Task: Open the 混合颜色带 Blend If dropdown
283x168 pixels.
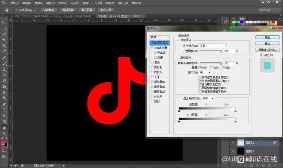Action: click(x=208, y=99)
